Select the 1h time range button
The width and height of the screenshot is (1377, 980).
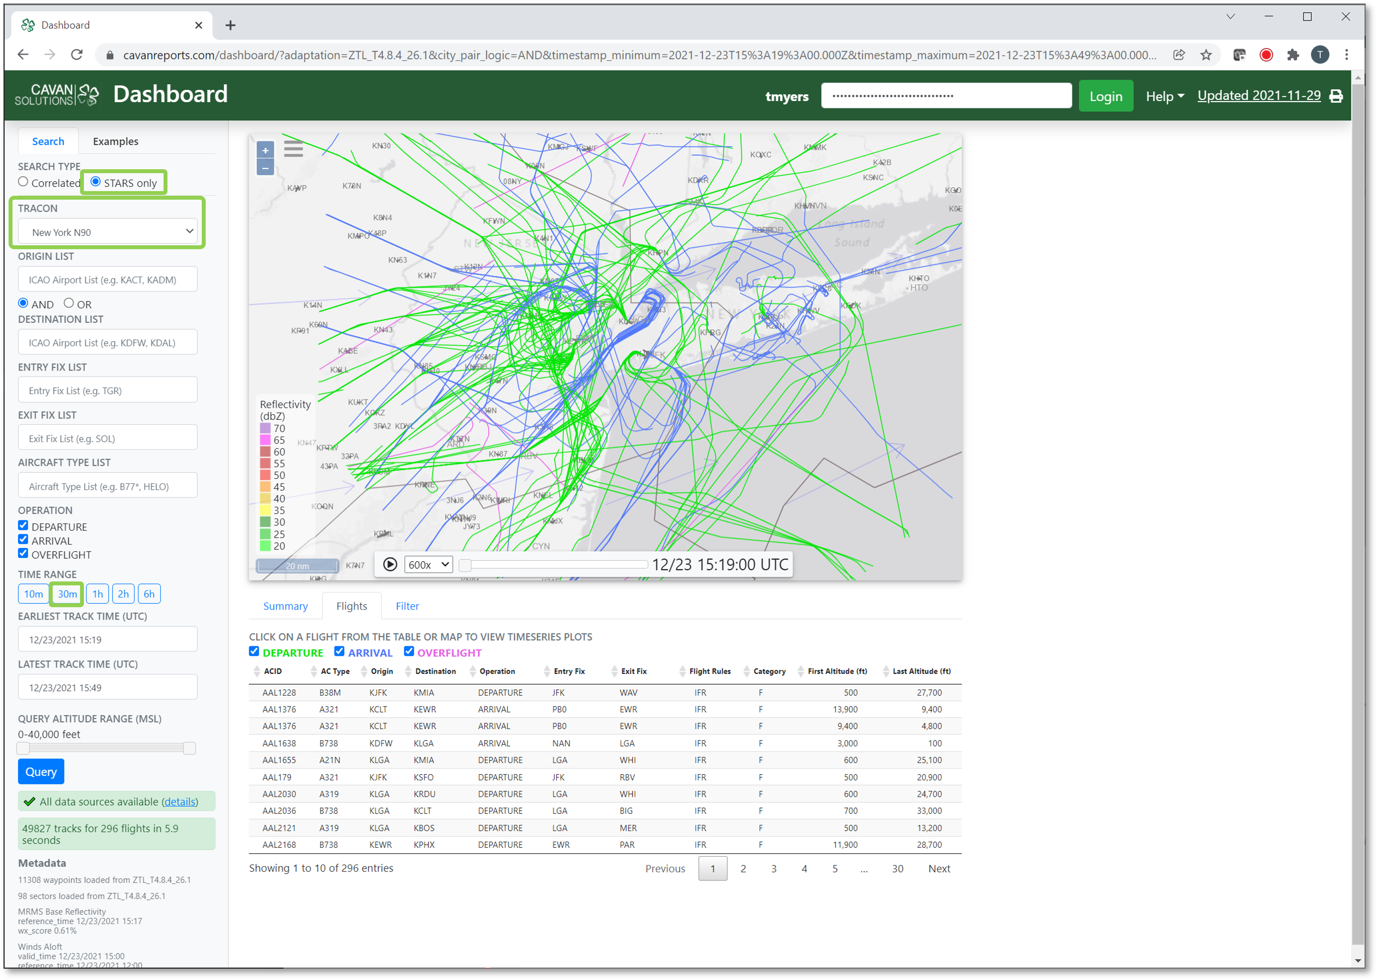[97, 594]
